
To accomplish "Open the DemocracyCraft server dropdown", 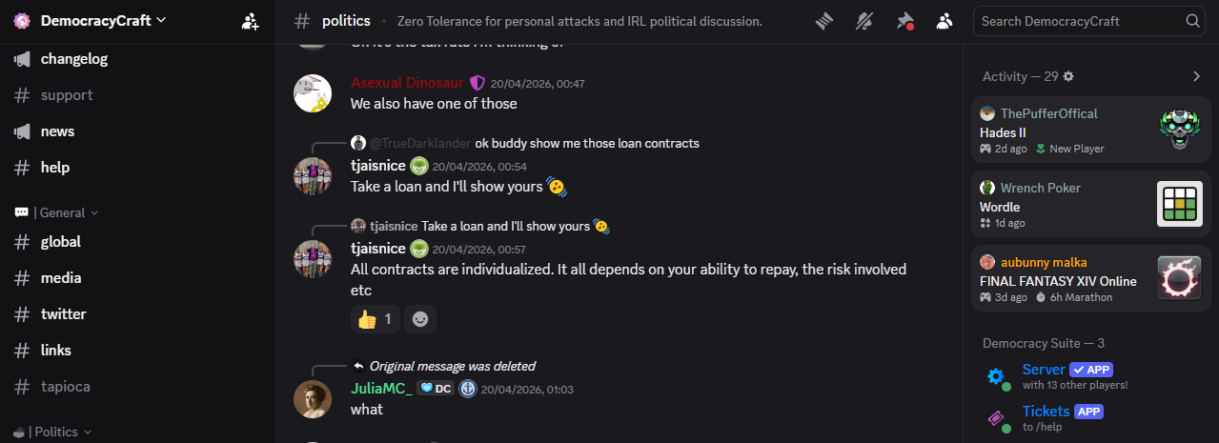I will [103, 21].
